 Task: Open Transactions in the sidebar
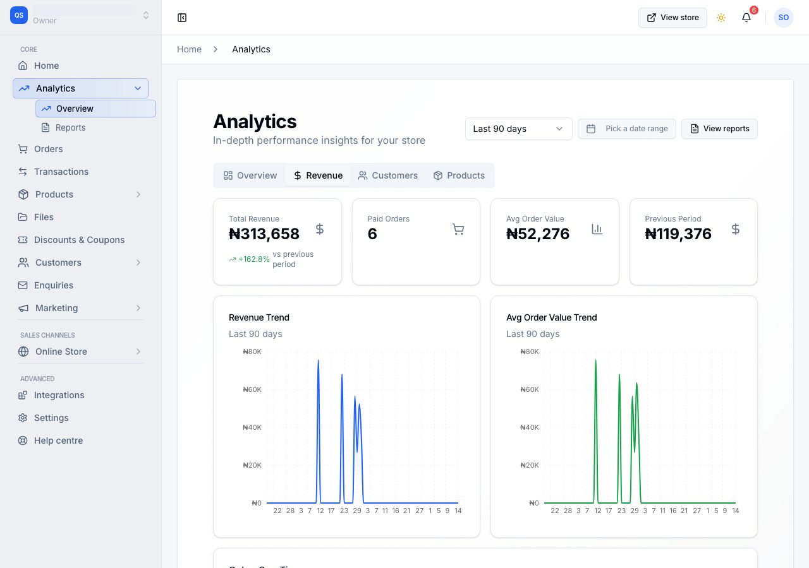[80, 172]
